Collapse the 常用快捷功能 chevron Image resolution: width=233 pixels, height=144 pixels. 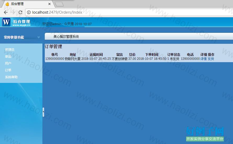(x=39, y=37)
